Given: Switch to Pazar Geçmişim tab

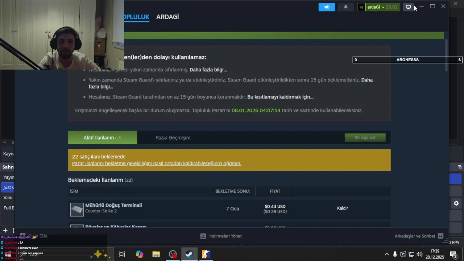Looking at the screenshot, I should pos(173,137).
